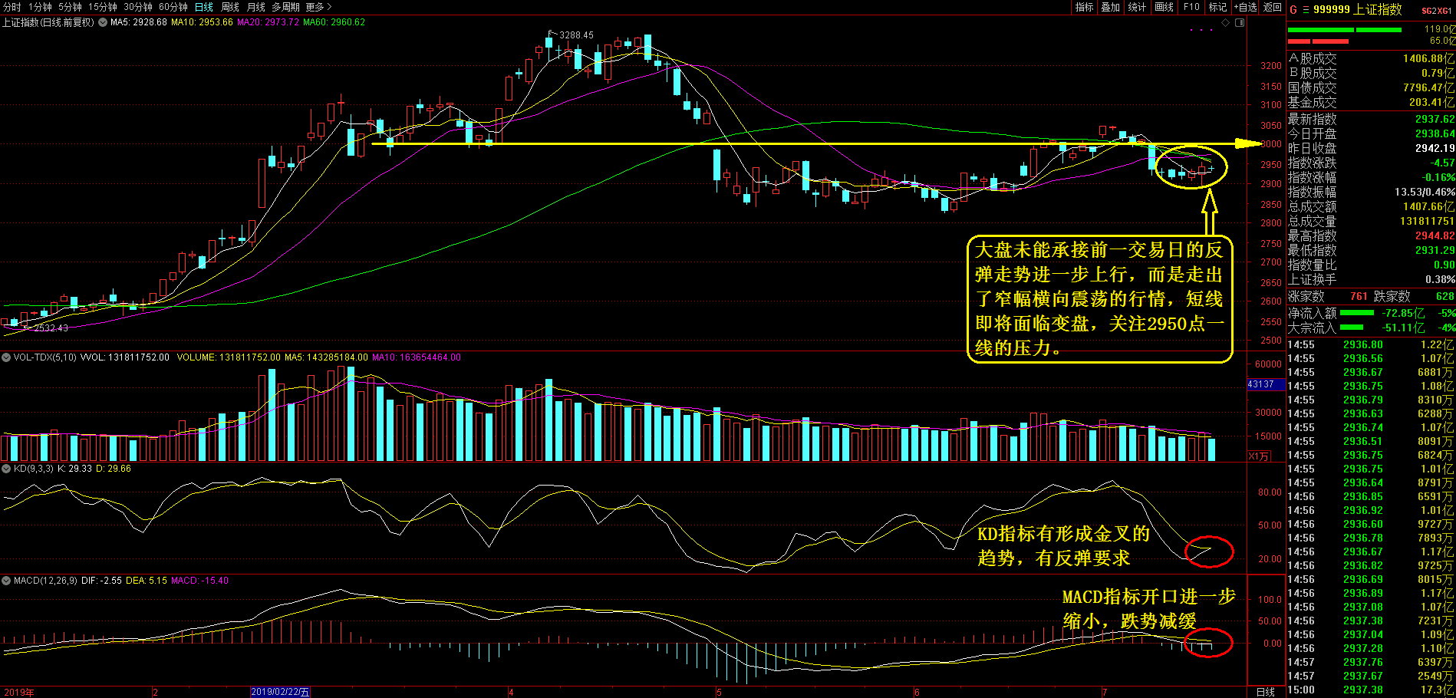Click the yellow arrowhead ending the 3000 line
The image size is (1456, 698).
[x=1249, y=143]
